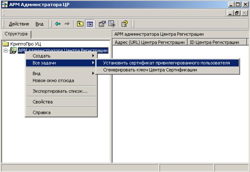Close the АРМ Администратора ЦР window

pos(245,4)
